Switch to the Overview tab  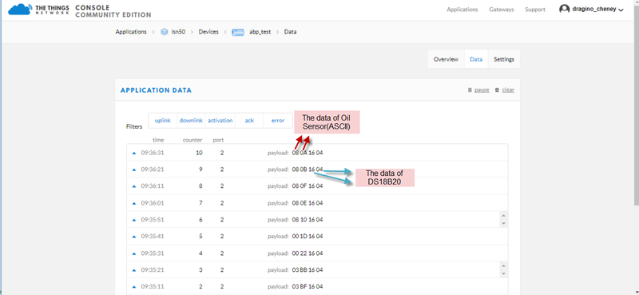click(446, 59)
